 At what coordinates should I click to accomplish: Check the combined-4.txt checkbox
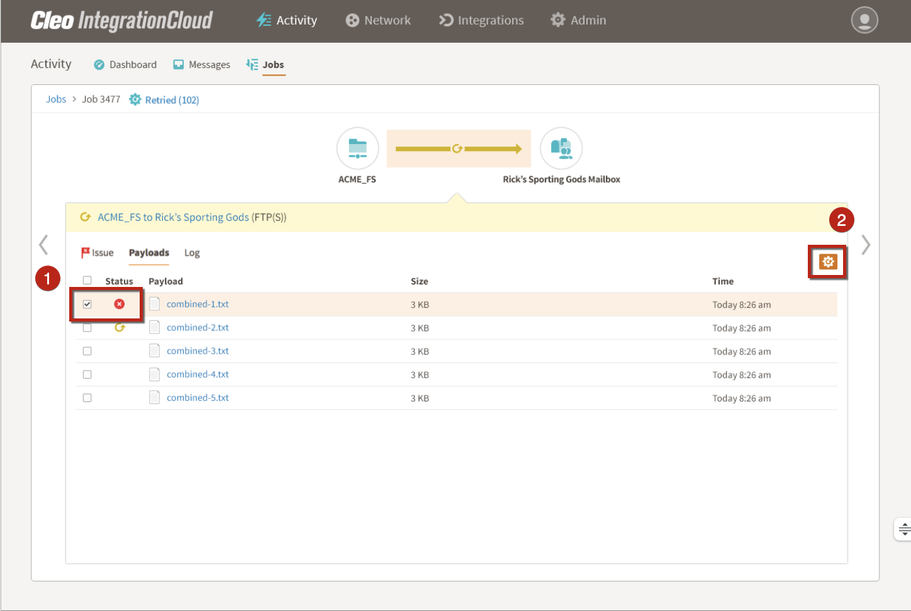(x=87, y=374)
